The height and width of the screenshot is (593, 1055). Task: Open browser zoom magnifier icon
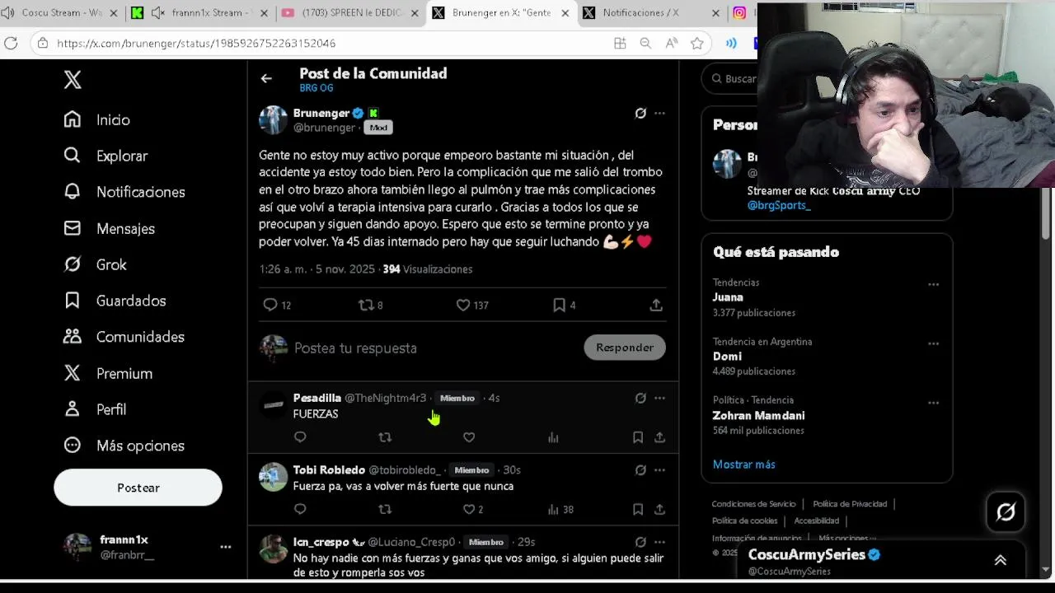[x=645, y=43]
